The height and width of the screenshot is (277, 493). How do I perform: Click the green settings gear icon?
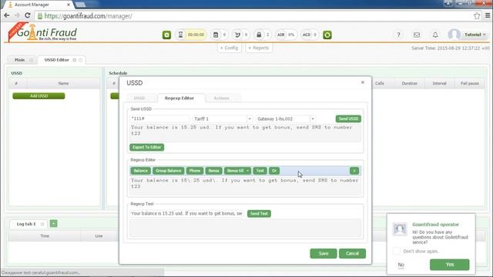(x=166, y=35)
